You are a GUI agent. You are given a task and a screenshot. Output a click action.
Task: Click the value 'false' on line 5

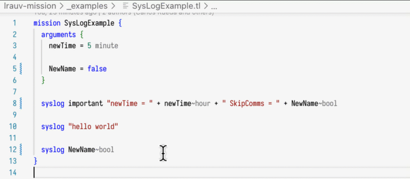pos(97,69)
